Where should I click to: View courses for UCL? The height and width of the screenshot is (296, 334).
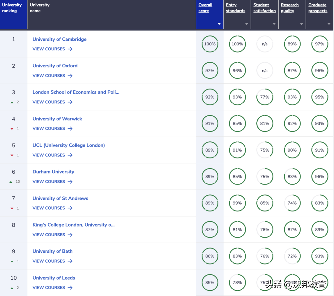point(52,155)
